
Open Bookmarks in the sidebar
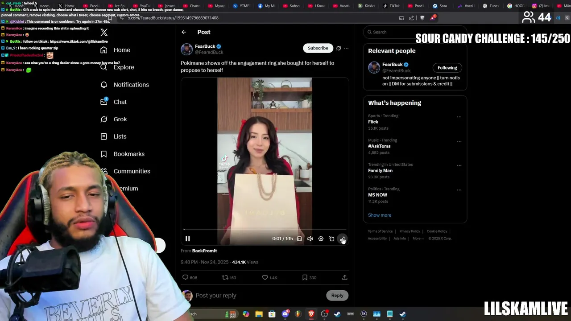coord(122,154)
